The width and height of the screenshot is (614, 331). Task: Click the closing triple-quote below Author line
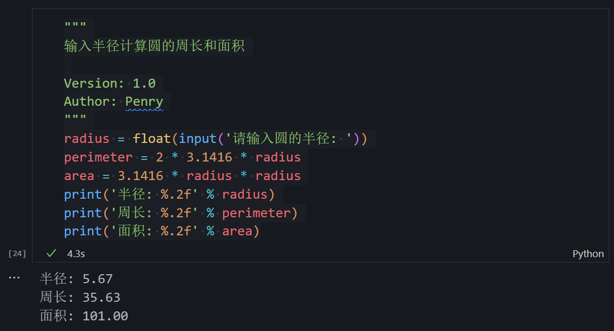pyautogui.click(x=75, y=118)
